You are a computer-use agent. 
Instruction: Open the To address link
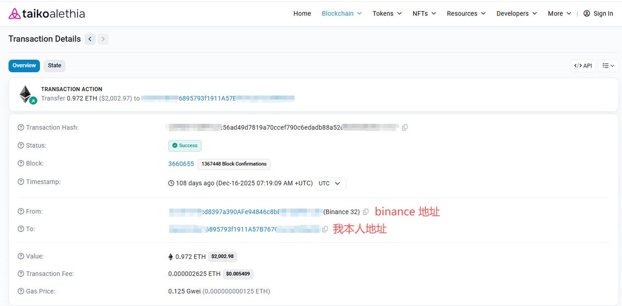coord(244,229)
